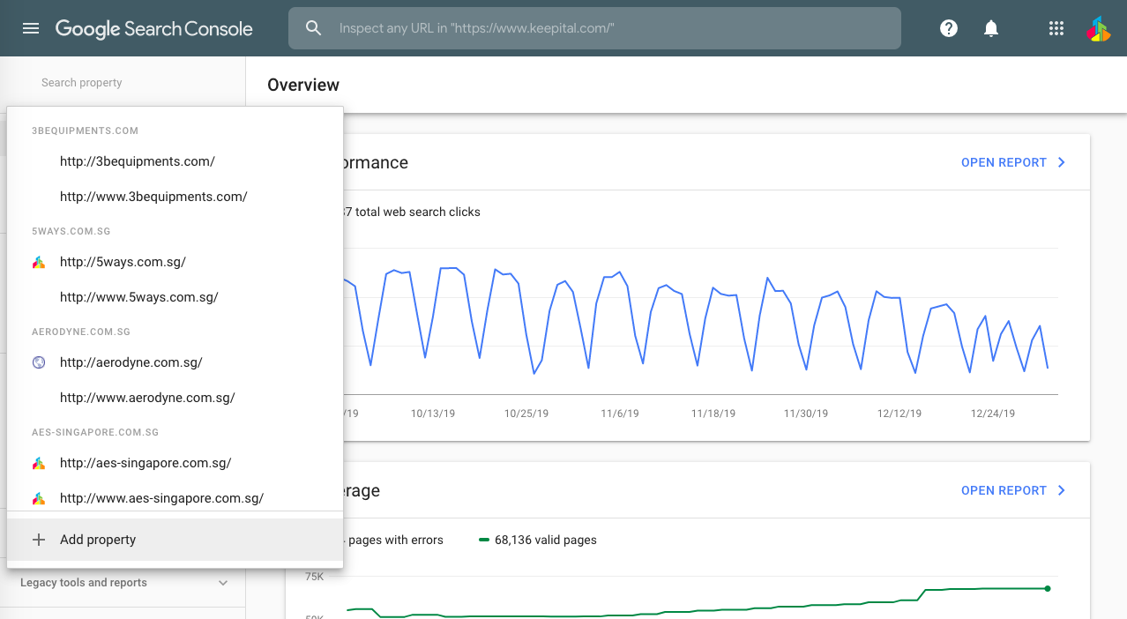Viewport: 1127px width, 619px height.
Task: Click the account avatar icon
Action: click(1098, 28)
